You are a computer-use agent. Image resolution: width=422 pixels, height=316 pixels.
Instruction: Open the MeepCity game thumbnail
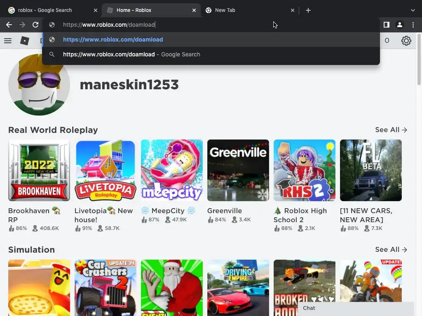coord(172,170)
